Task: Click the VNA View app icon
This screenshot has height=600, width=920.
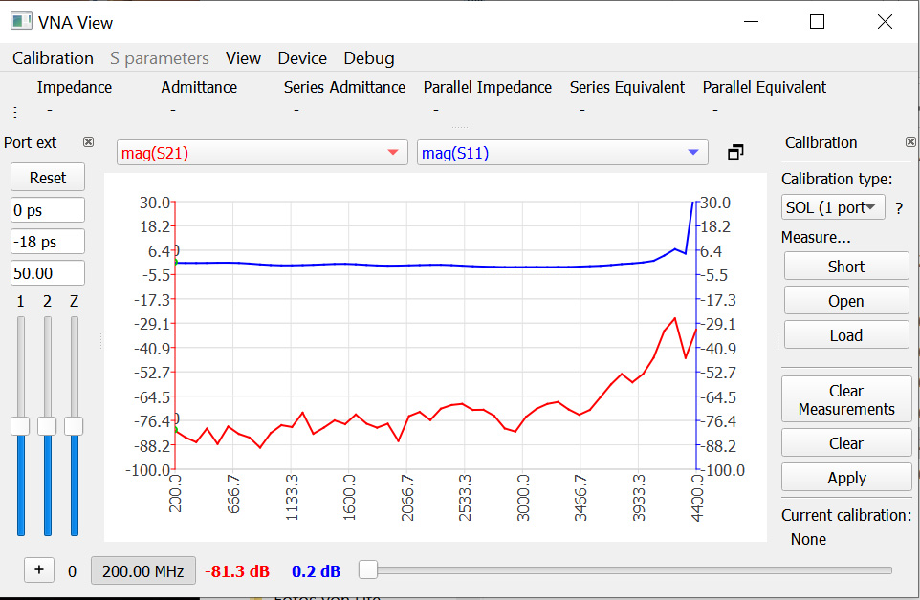Action: [21, 22]
